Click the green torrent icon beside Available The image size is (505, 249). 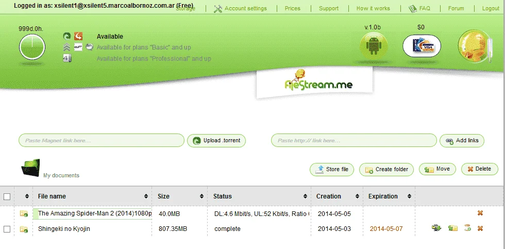[67, 36]
